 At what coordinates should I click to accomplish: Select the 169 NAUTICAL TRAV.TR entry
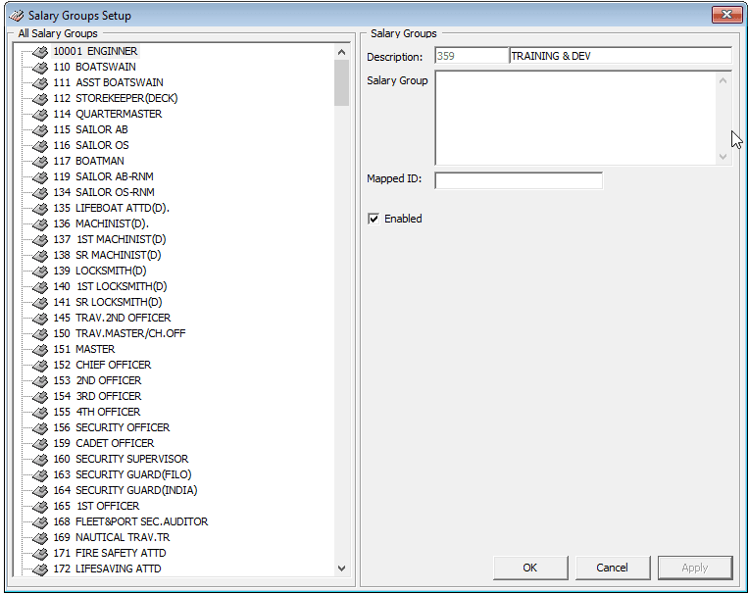pos(111,538)
